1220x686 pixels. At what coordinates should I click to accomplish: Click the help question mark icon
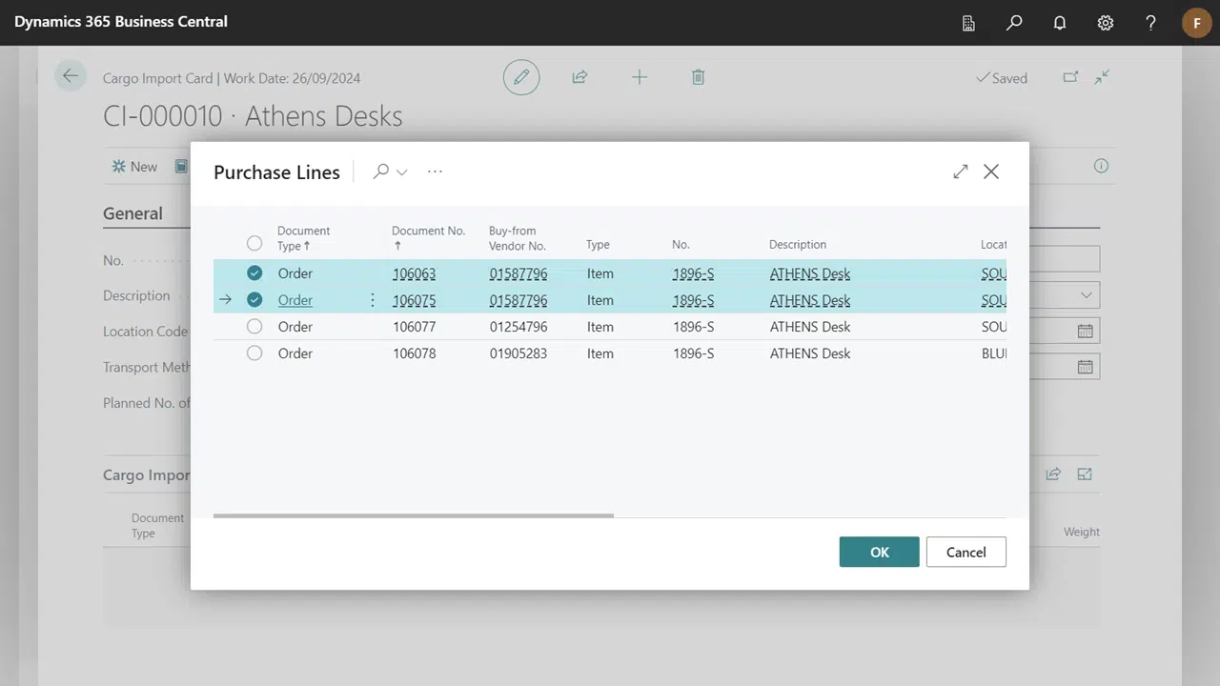1151,23
